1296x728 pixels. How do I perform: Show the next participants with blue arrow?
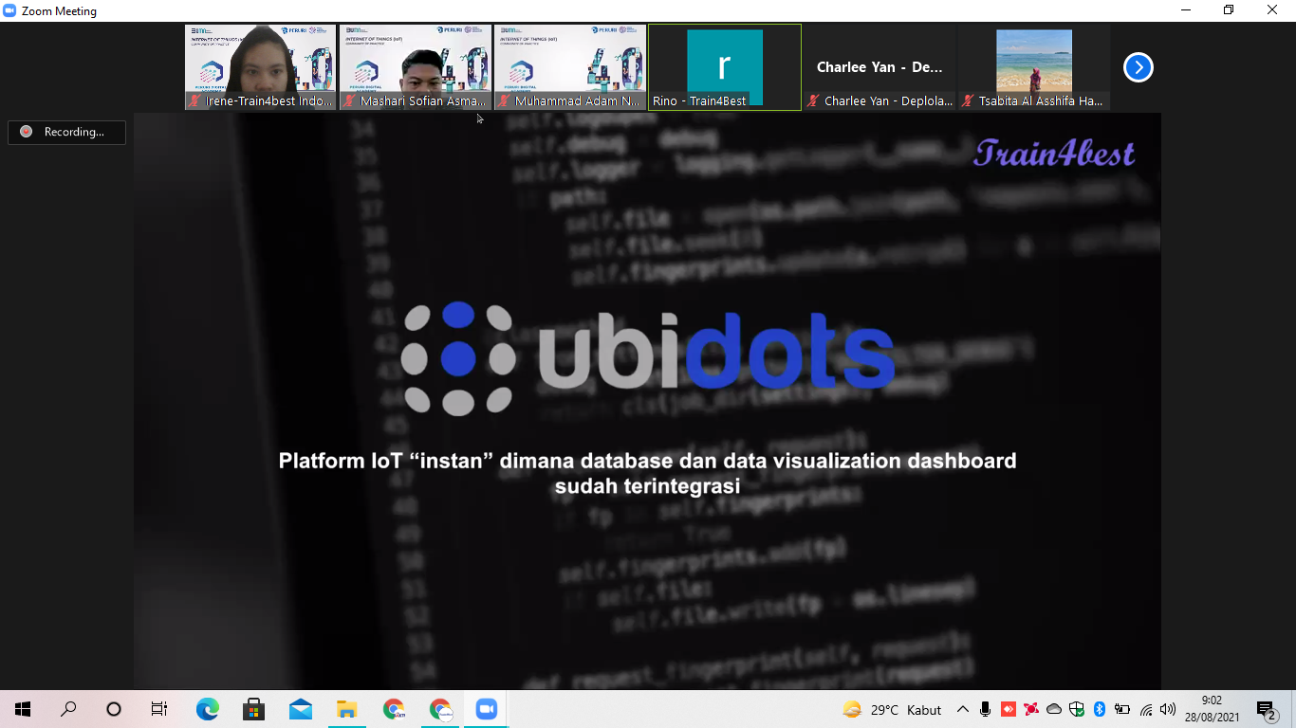[1138, 67]
